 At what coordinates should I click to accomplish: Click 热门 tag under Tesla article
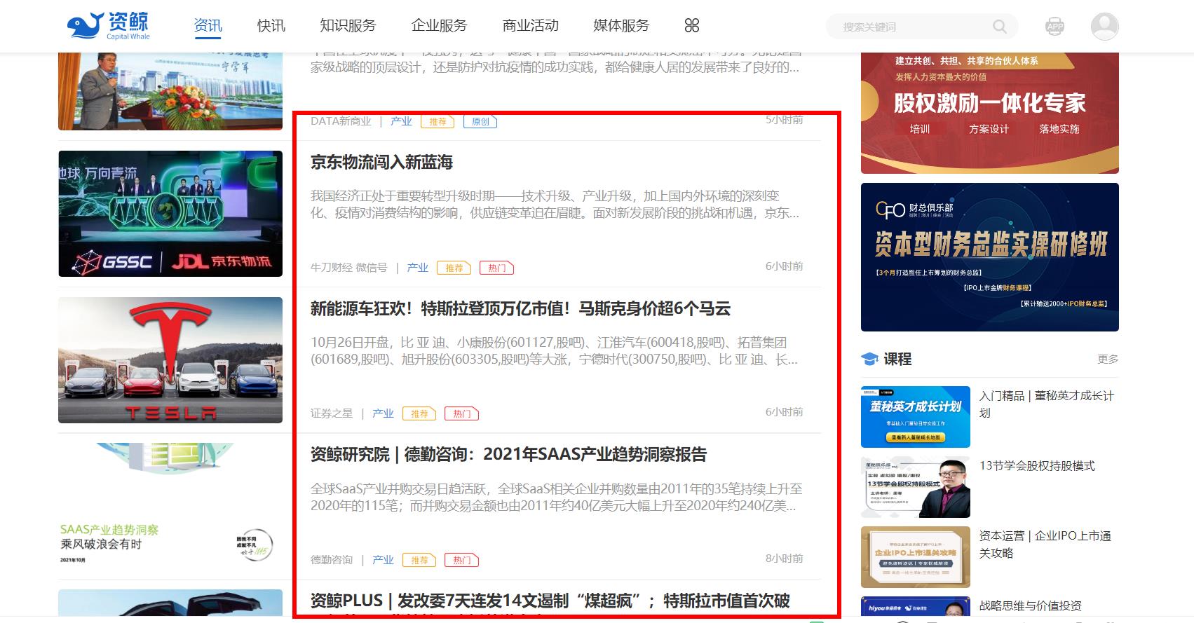pos(461,414)
